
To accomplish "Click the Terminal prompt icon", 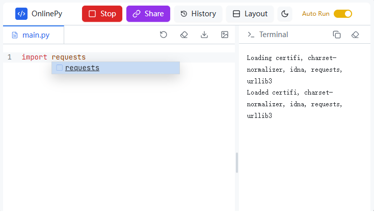I will click(x=251, y=35).
